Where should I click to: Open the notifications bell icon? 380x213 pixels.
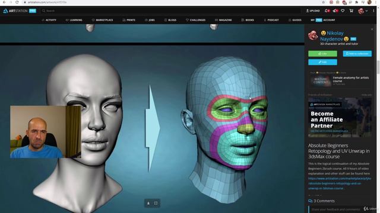tap(327, 11)
